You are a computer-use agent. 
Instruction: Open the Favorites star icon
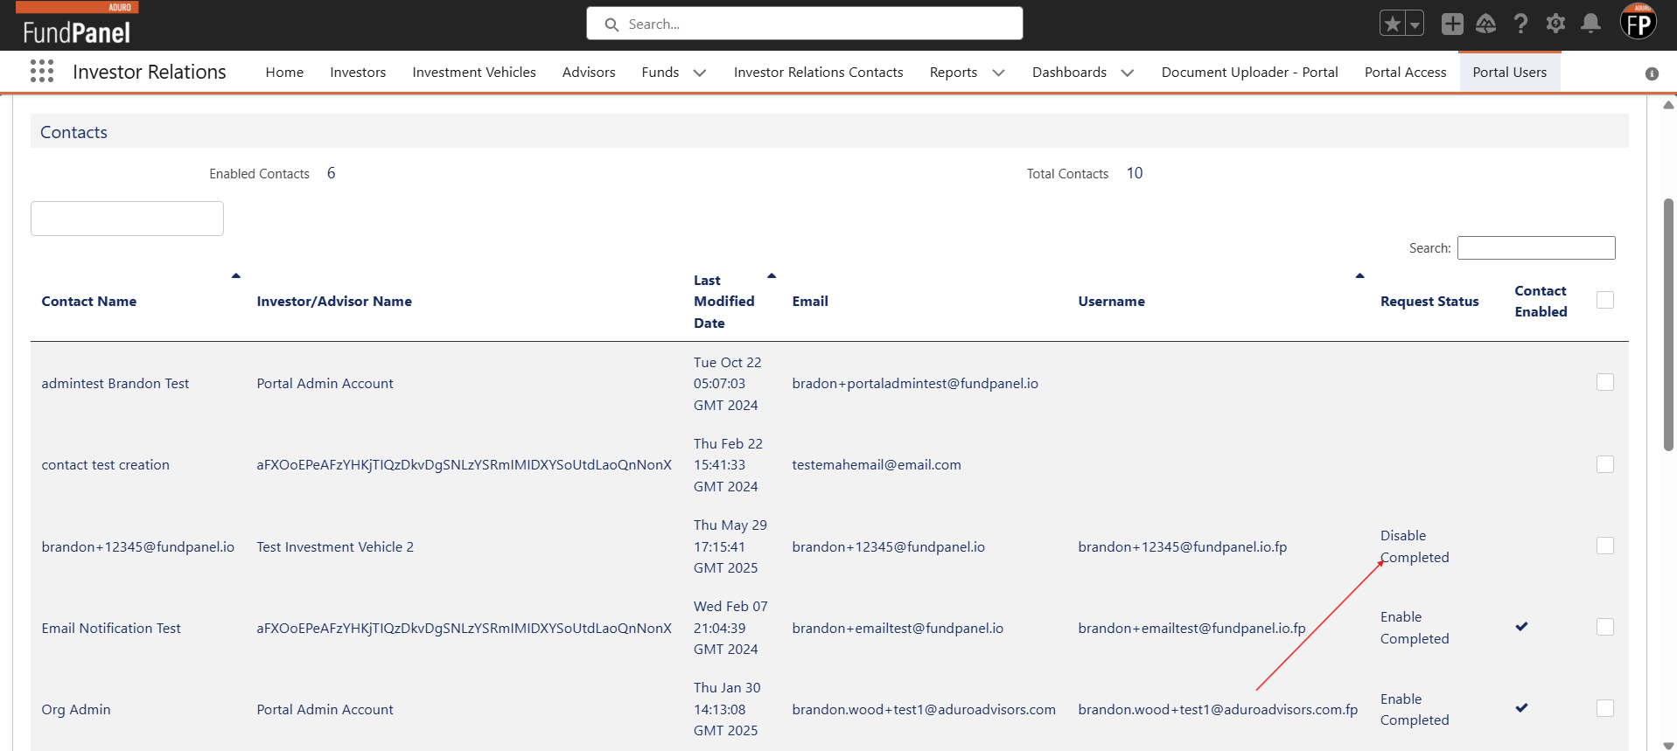pos(1393,24)
